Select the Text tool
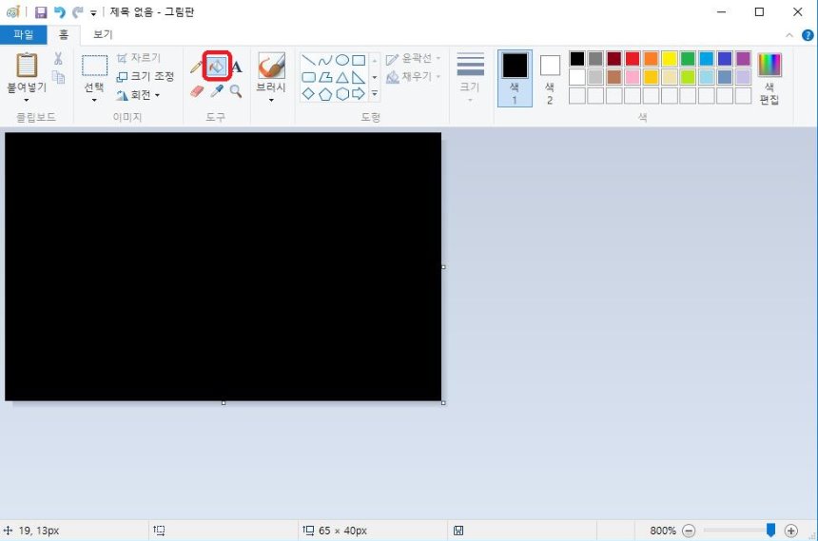 pos(236,67)
